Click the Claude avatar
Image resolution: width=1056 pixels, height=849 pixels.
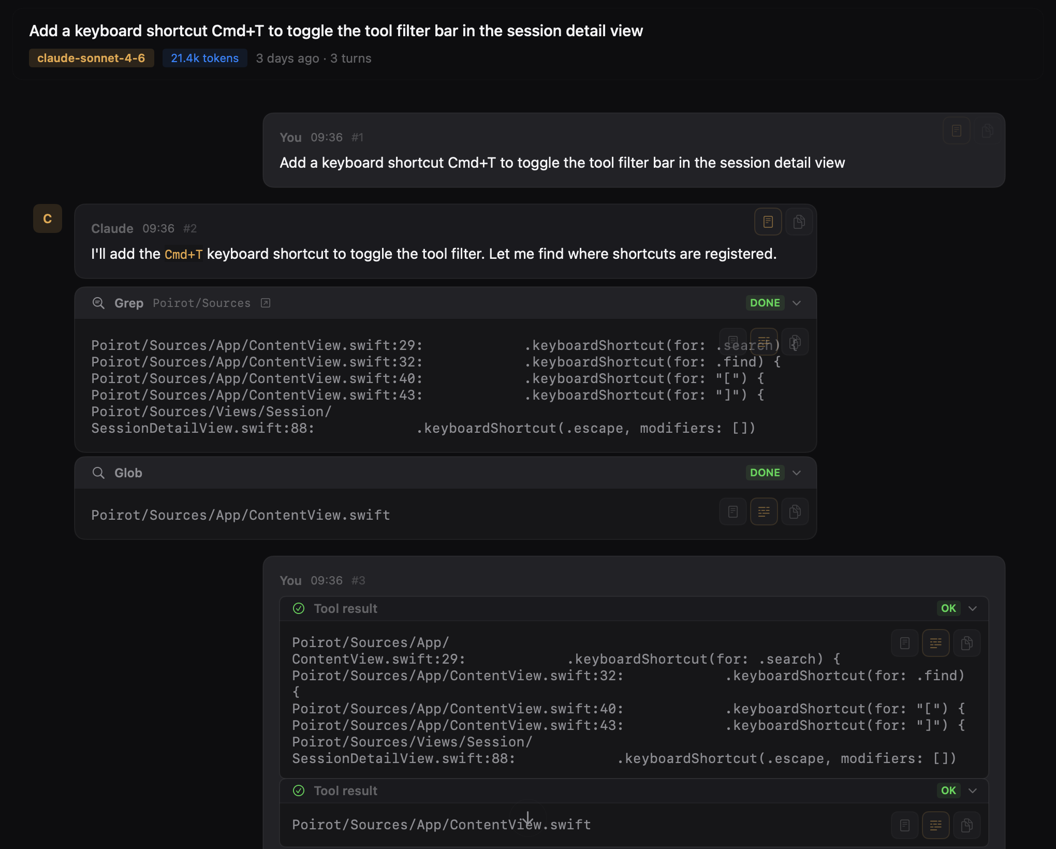(x=47, y=218)
